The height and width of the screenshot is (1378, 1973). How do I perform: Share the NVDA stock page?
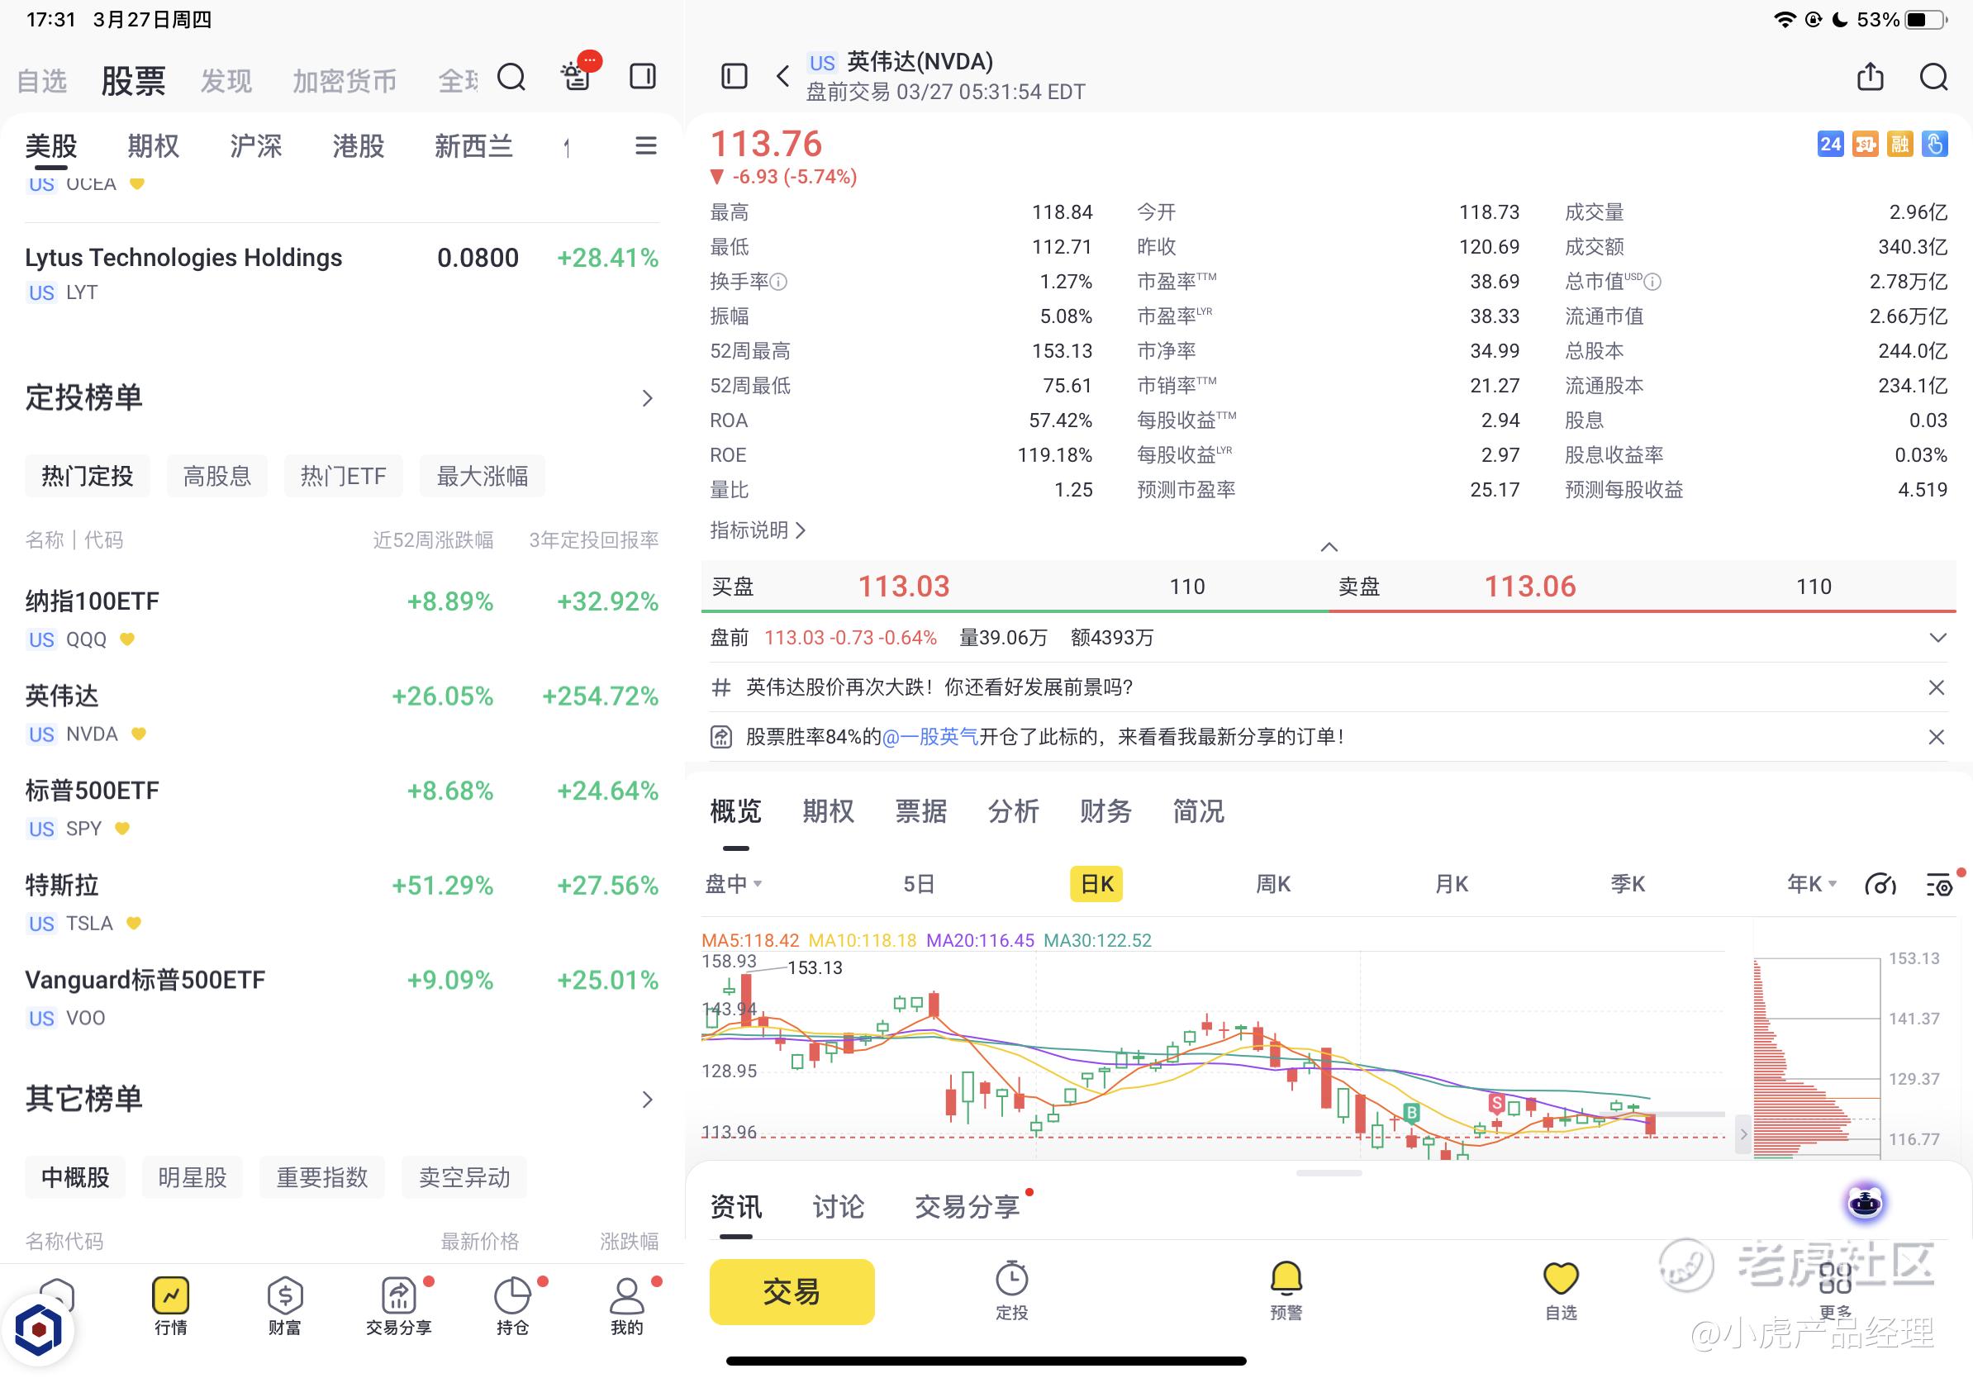click(1871, 77)
